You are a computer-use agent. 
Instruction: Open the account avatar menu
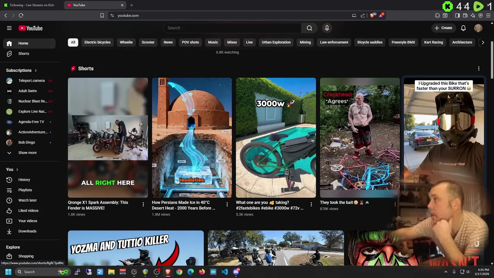point(478,28)
